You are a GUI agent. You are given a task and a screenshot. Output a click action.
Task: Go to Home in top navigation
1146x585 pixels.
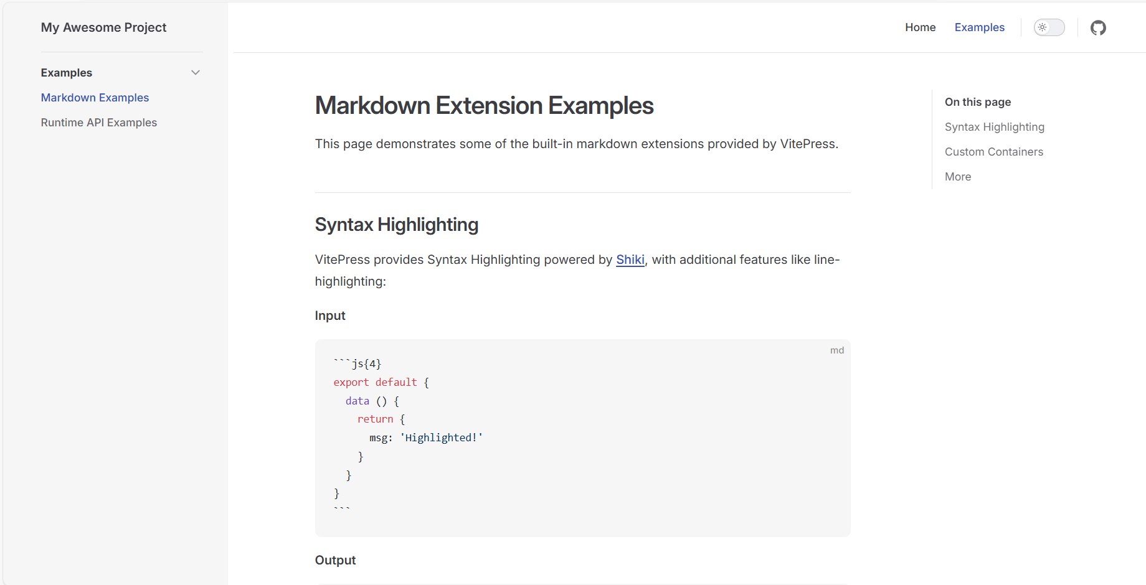pyautogui.click(x=920, y=27)
